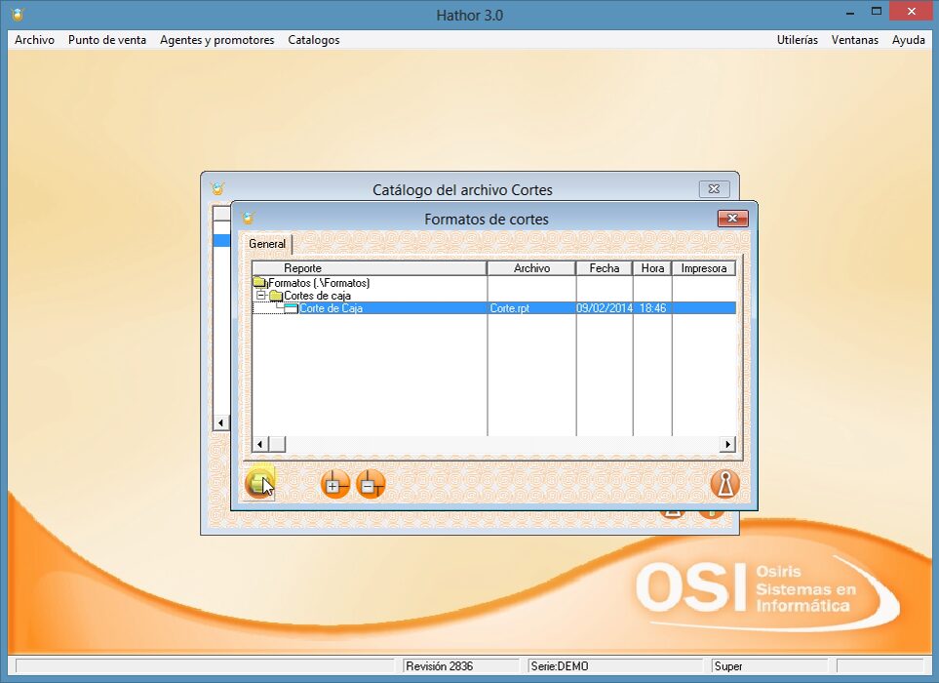
Task: Click the Reporte column header
Action: tap(369, 268)
